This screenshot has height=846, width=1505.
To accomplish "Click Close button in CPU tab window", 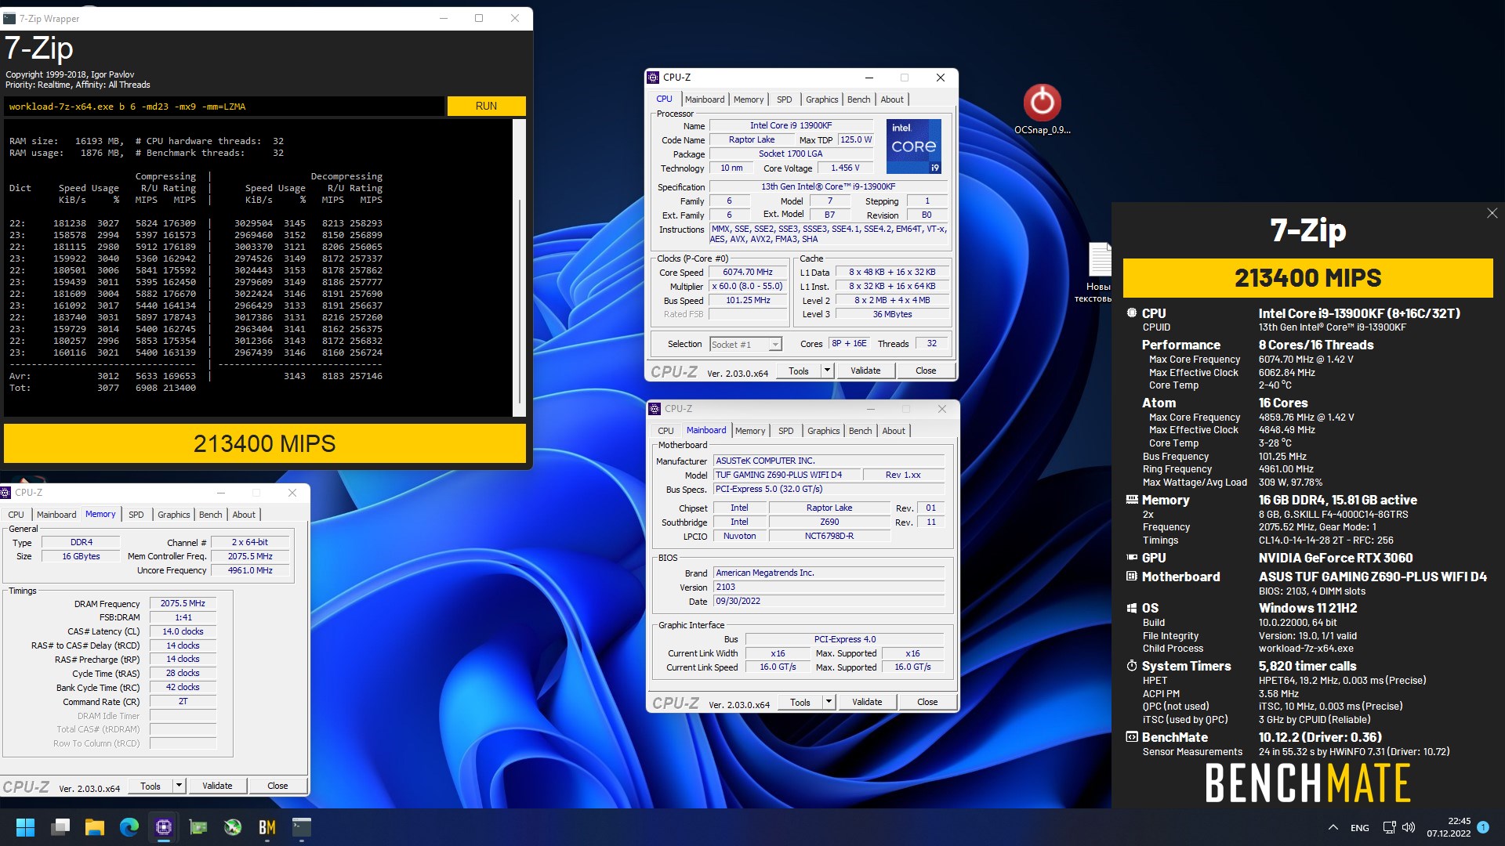I will click(x=926, y=371).
